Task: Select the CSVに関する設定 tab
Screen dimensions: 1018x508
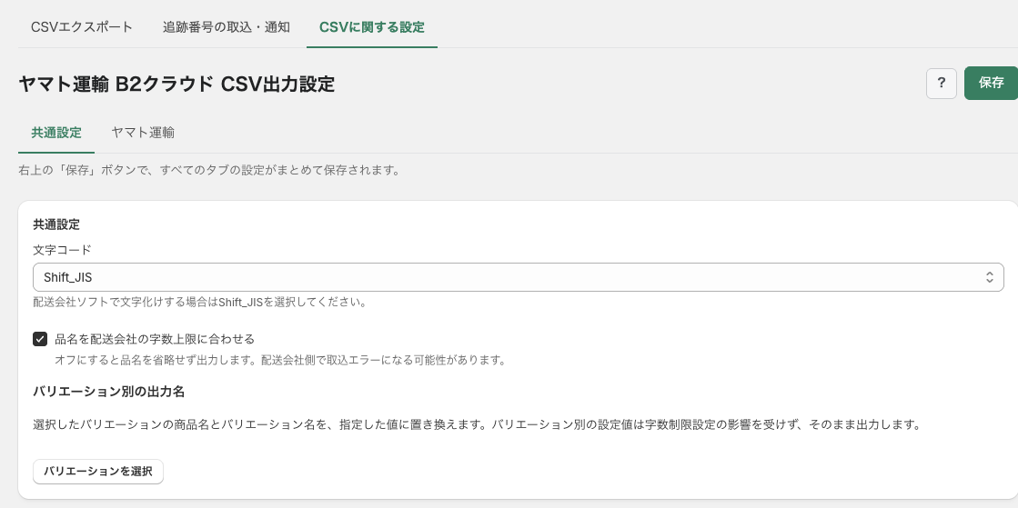Action: click(372, 27)
